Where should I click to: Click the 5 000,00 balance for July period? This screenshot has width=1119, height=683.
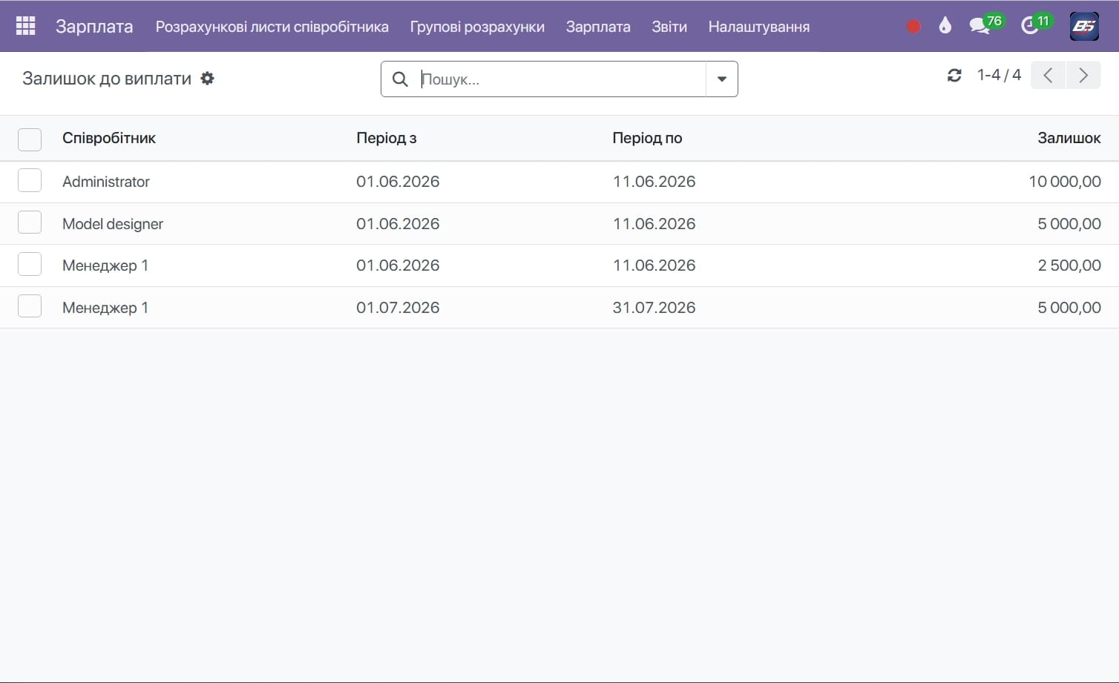[1069, 308]
